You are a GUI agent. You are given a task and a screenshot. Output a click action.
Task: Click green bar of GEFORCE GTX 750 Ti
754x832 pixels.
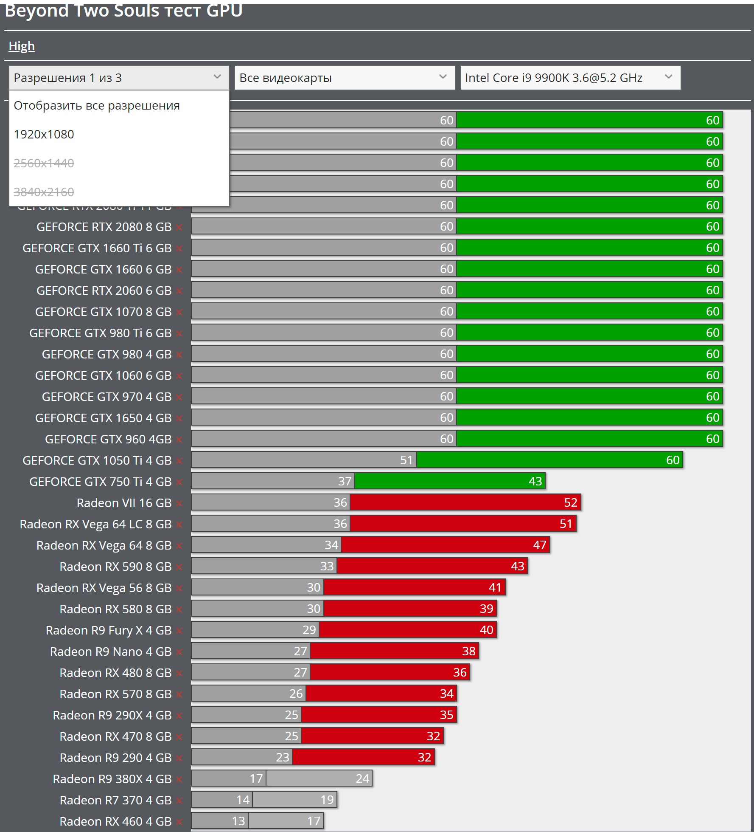(x=450, y=481)
